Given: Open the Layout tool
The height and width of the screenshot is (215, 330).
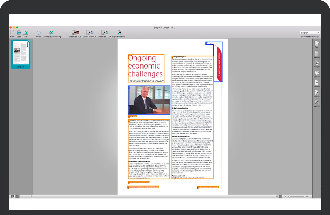Looking at the screenshot, I should pos(317,54).
